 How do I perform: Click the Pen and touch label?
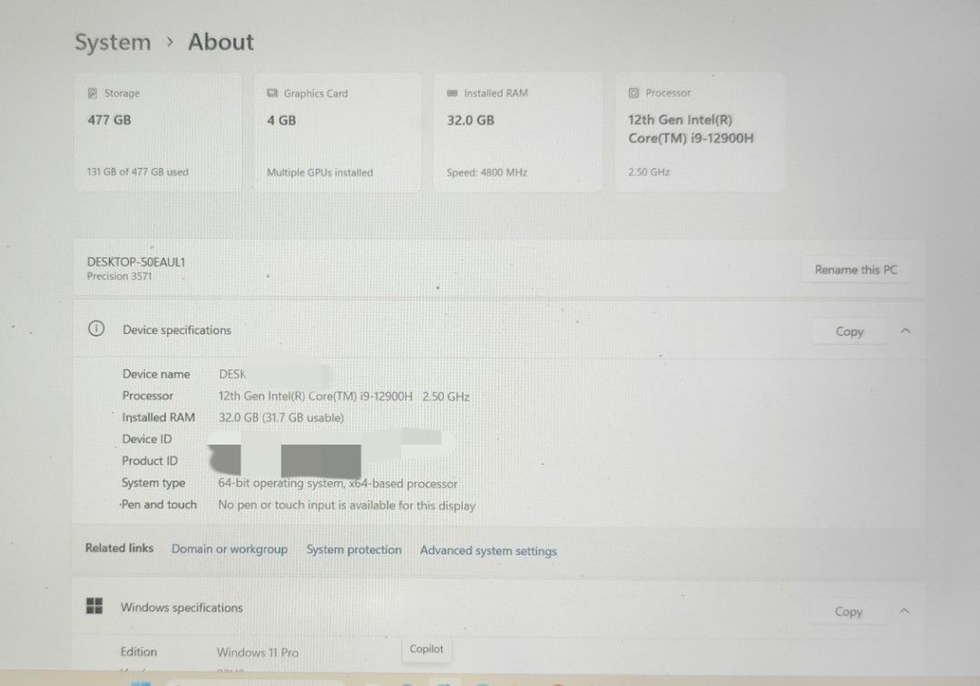point(159,505)
